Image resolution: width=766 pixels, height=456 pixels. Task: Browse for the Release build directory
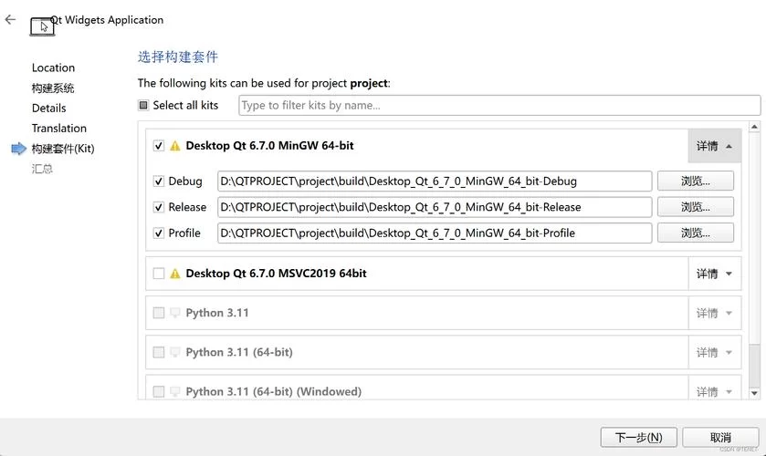point(695,207)
